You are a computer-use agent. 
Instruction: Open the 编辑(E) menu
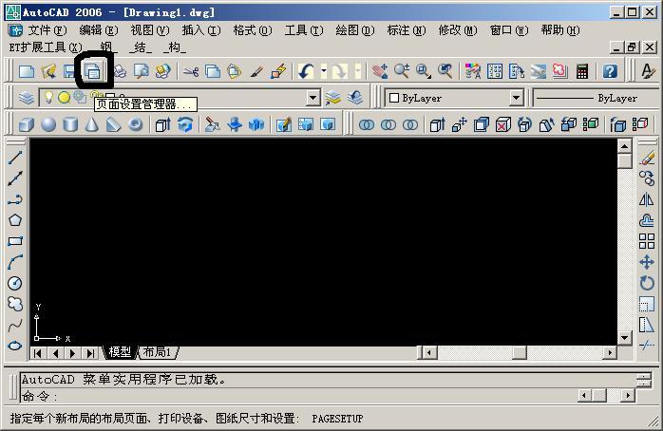pos(99,30)
